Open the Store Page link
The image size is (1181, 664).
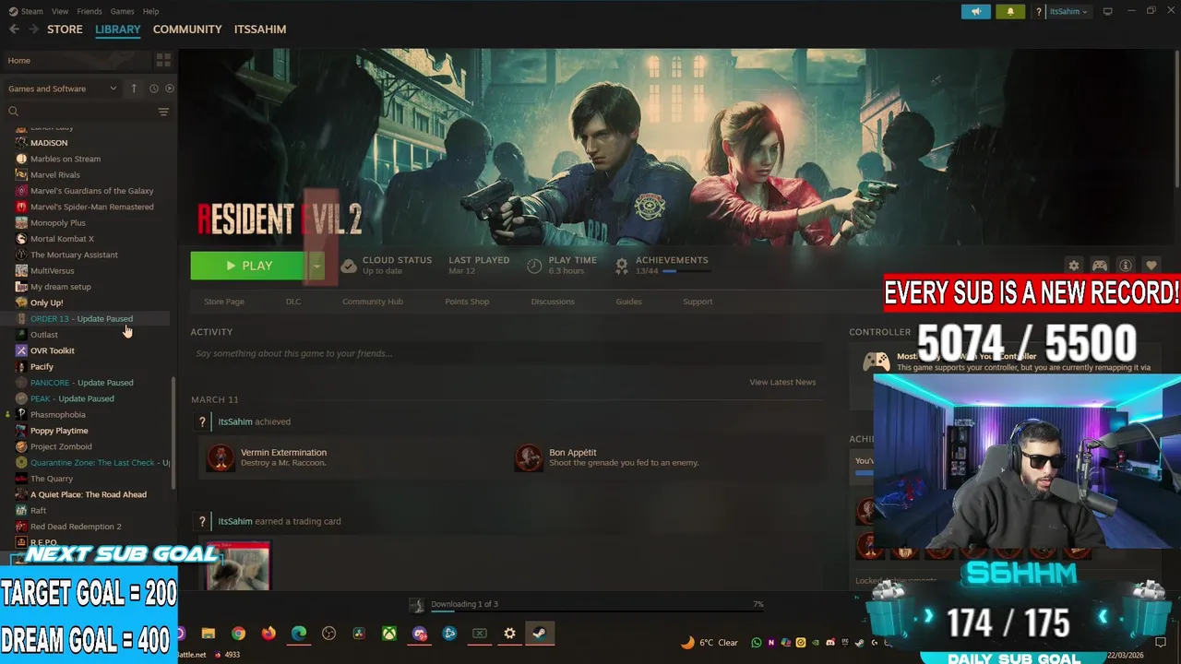coord(224,302)
